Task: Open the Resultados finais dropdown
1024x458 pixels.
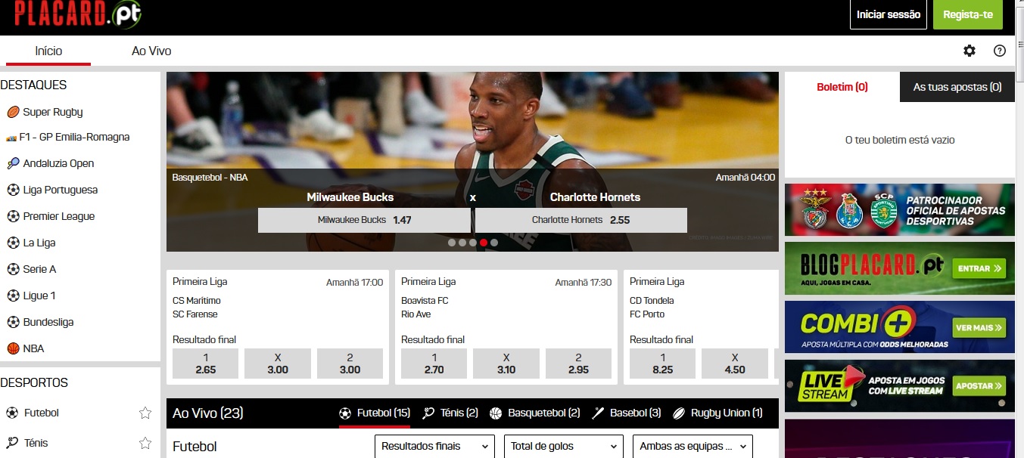Action: coord(435,447)
